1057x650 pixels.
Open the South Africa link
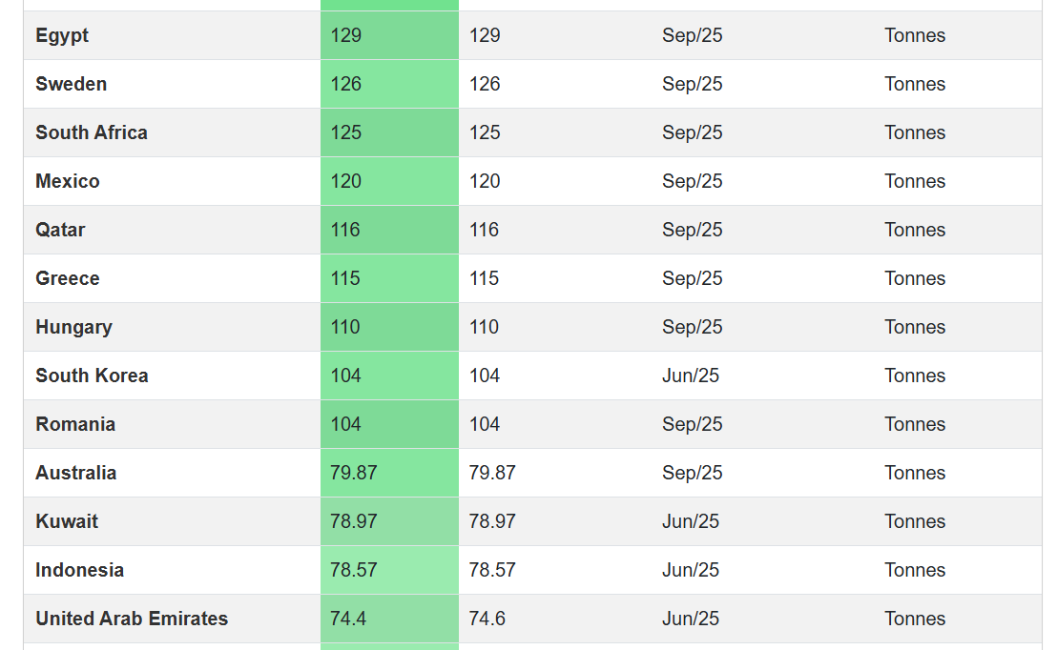pyautogui.click(x=92, y=132)
